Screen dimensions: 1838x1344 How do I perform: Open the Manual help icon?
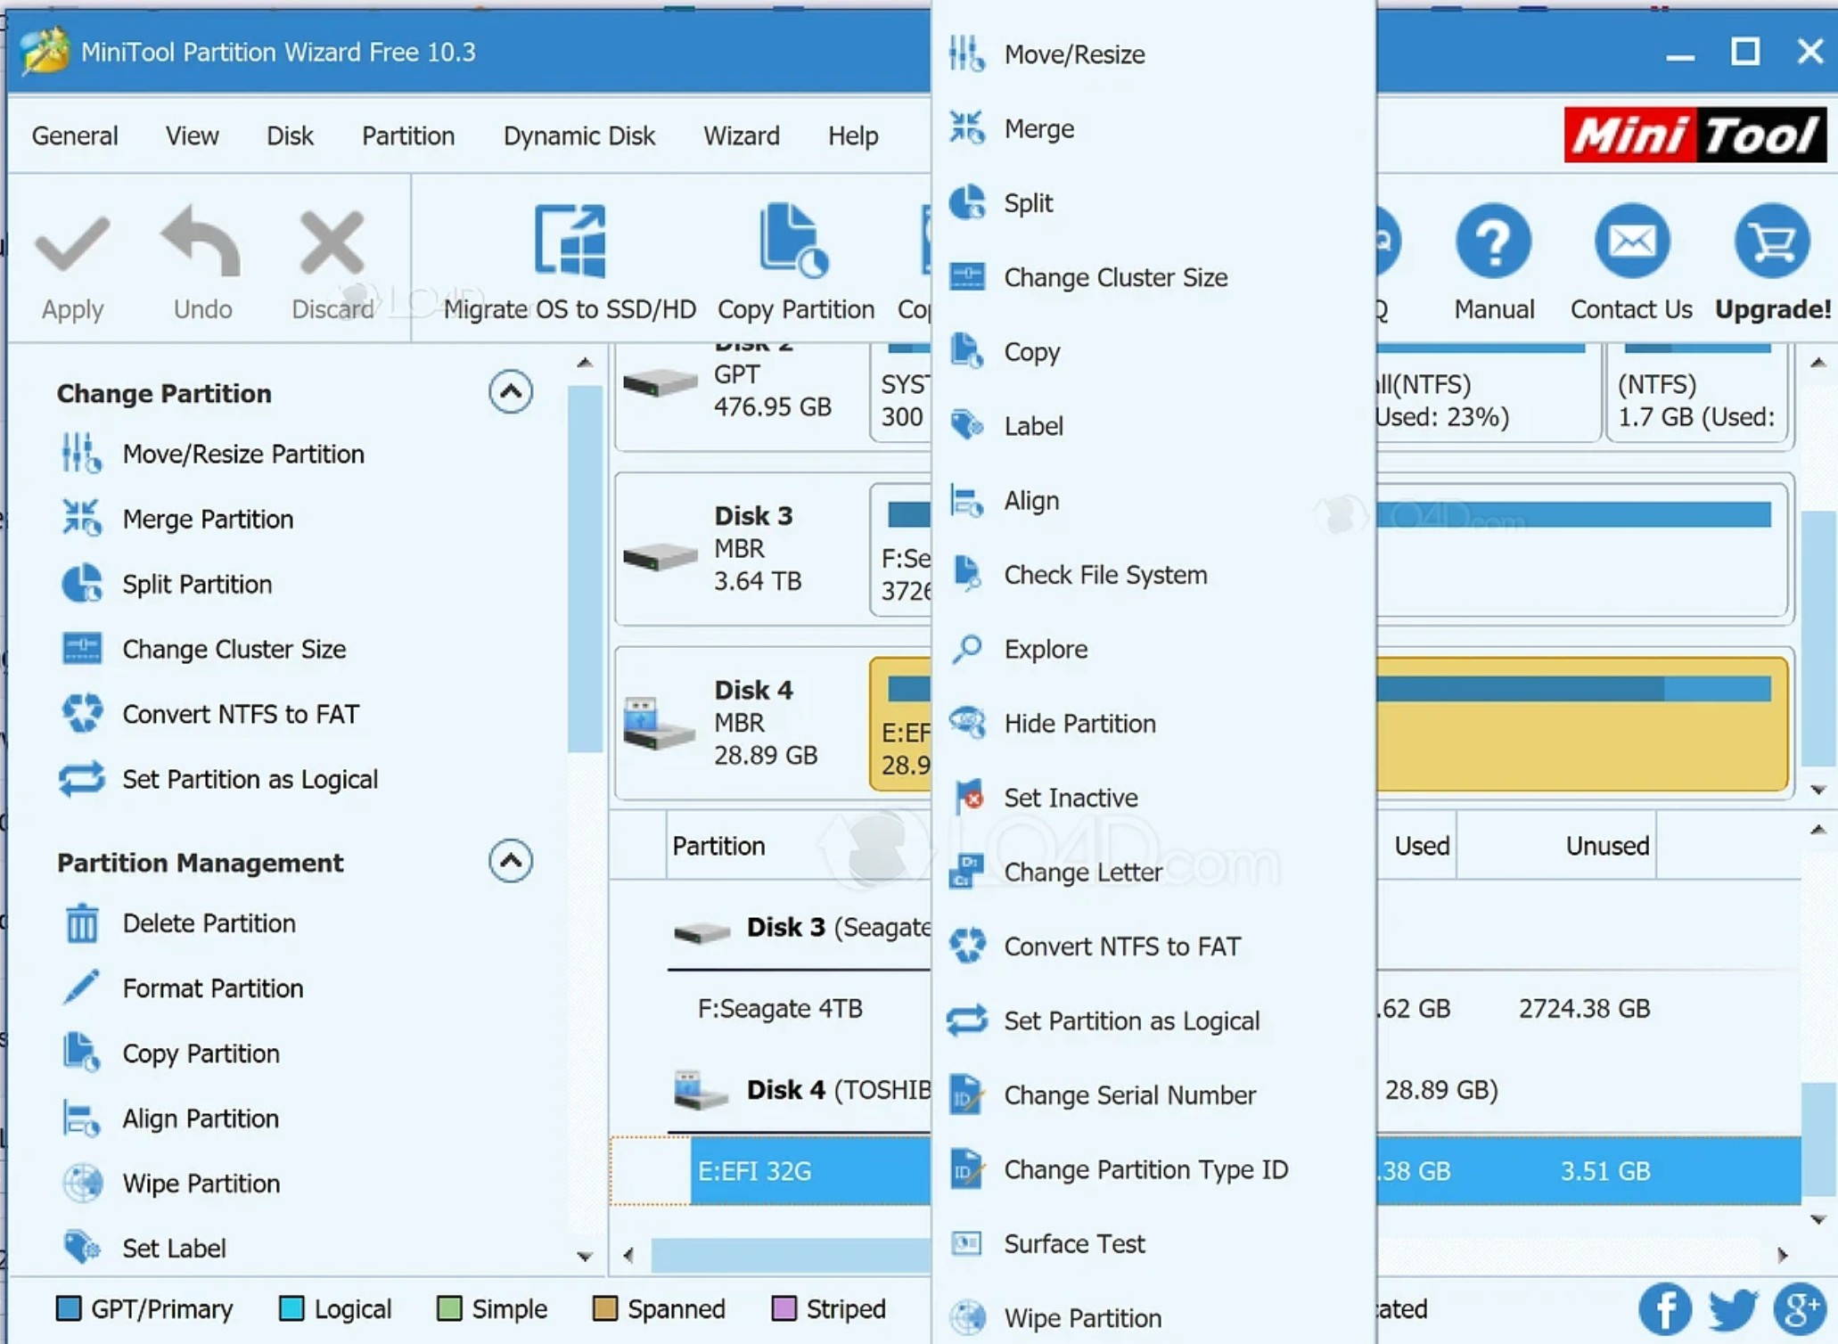coord(1494,241)
